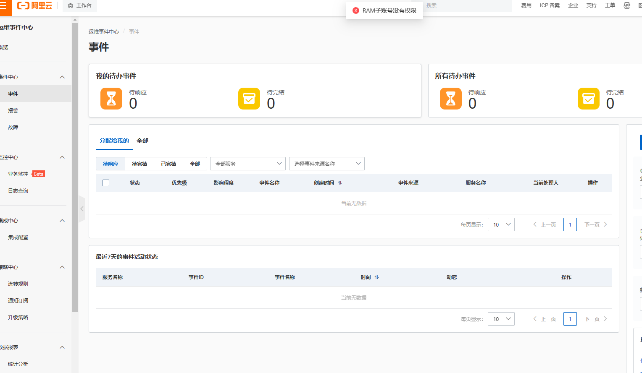This screenshot has width=642, height=373.
Task: Go to 上一页 in activity table
Action: 545,319
